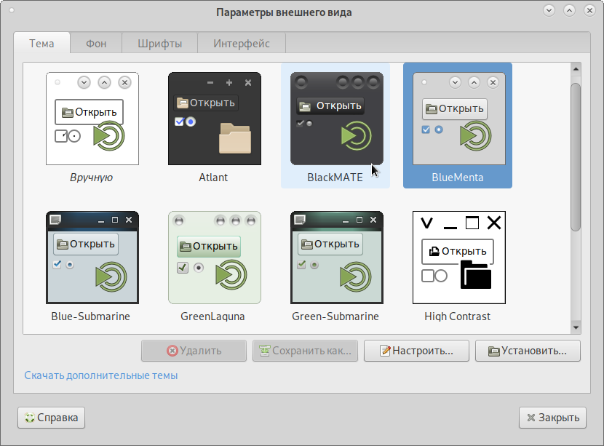Click the Сохранить как... button

(x=305, y=351)
